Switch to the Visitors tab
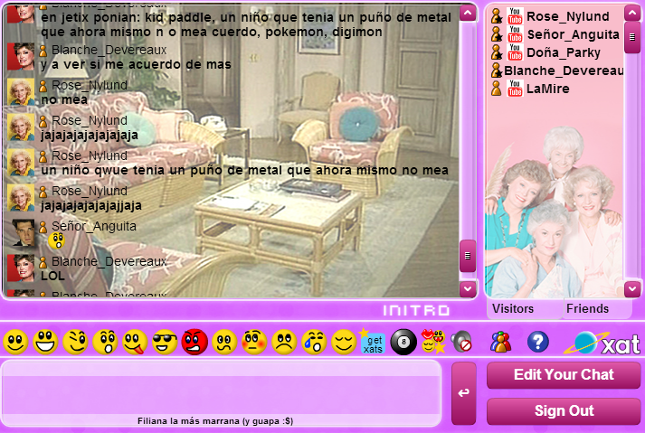The width and height of the screenshot is (645, 433). (513, 309)
